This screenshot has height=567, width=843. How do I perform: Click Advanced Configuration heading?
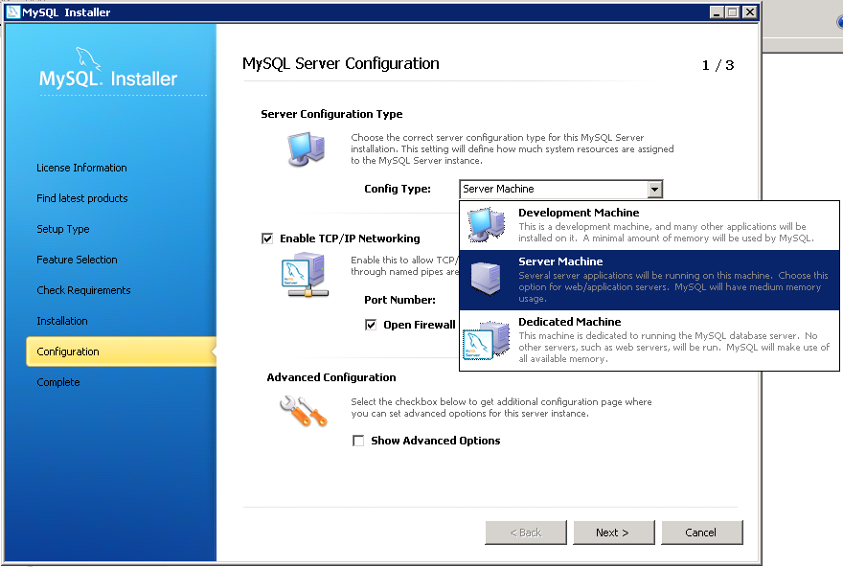pyautogui.click(x=331, y=377)
